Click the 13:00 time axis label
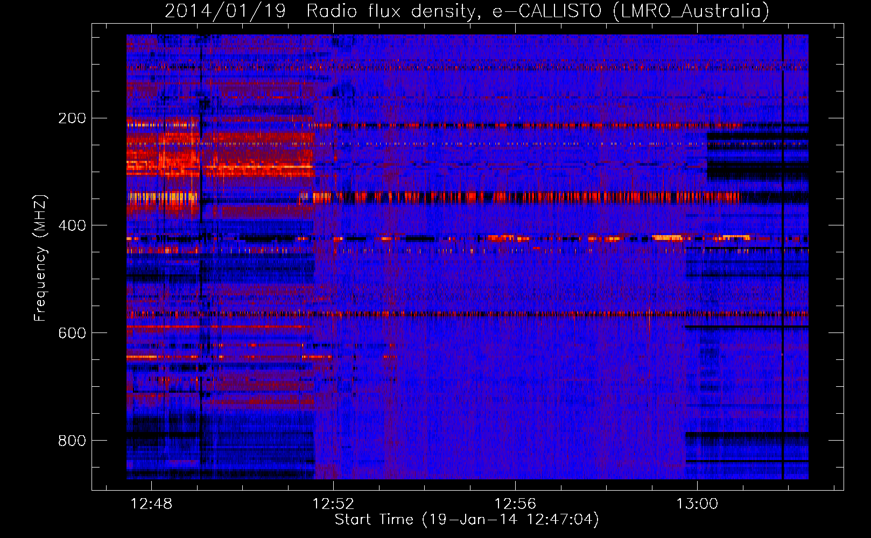The width and height of the screenshot is (871, 538). [x=697, y=504]
